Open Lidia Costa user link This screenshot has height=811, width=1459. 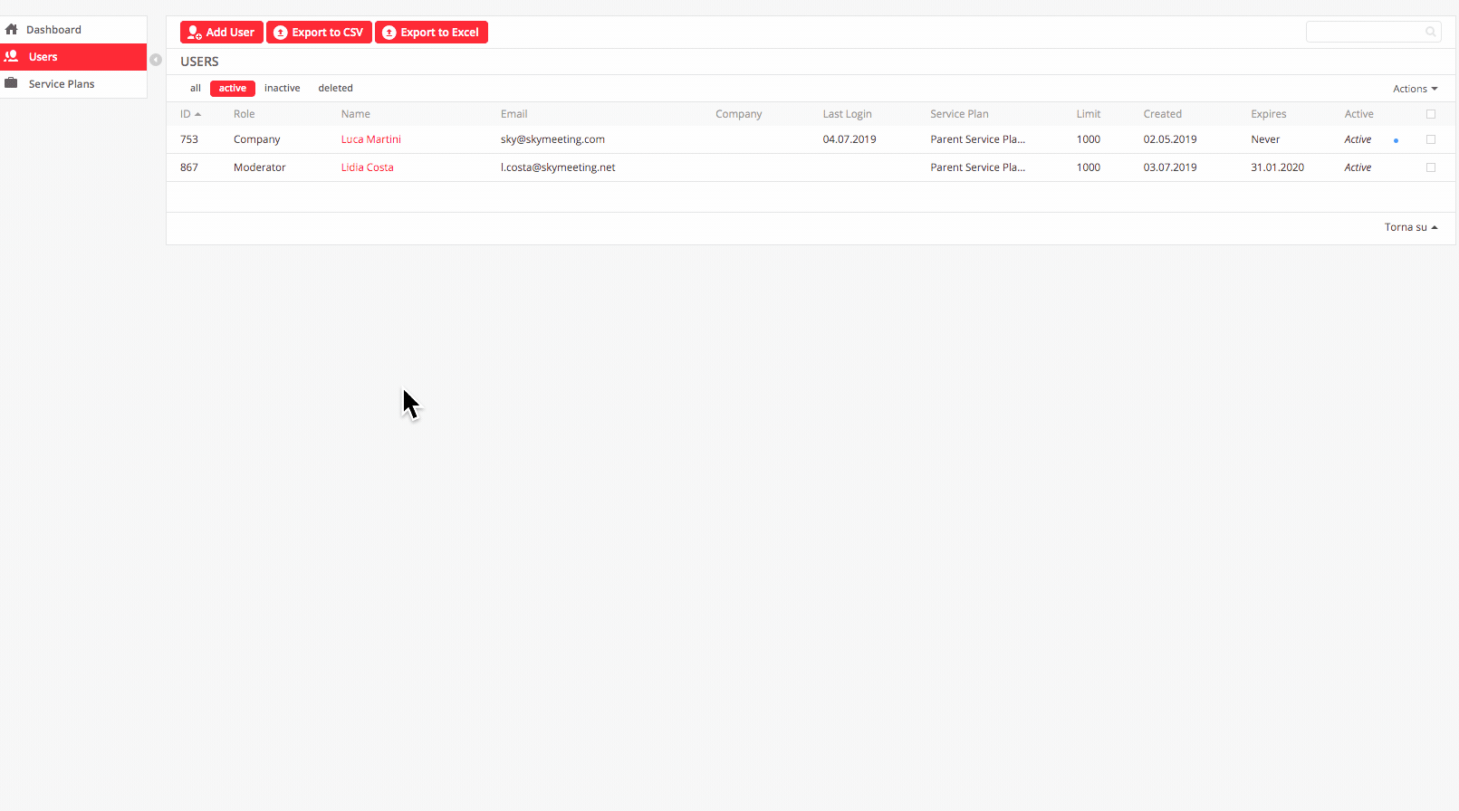pyautogui.click(x=367, y=167)
